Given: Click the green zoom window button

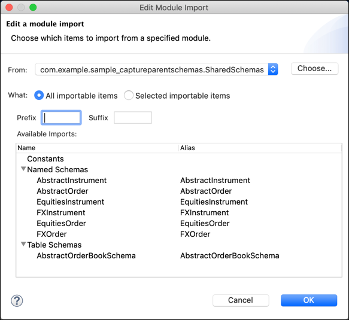Looking at the screenshot, I should (x=33, y=7).
